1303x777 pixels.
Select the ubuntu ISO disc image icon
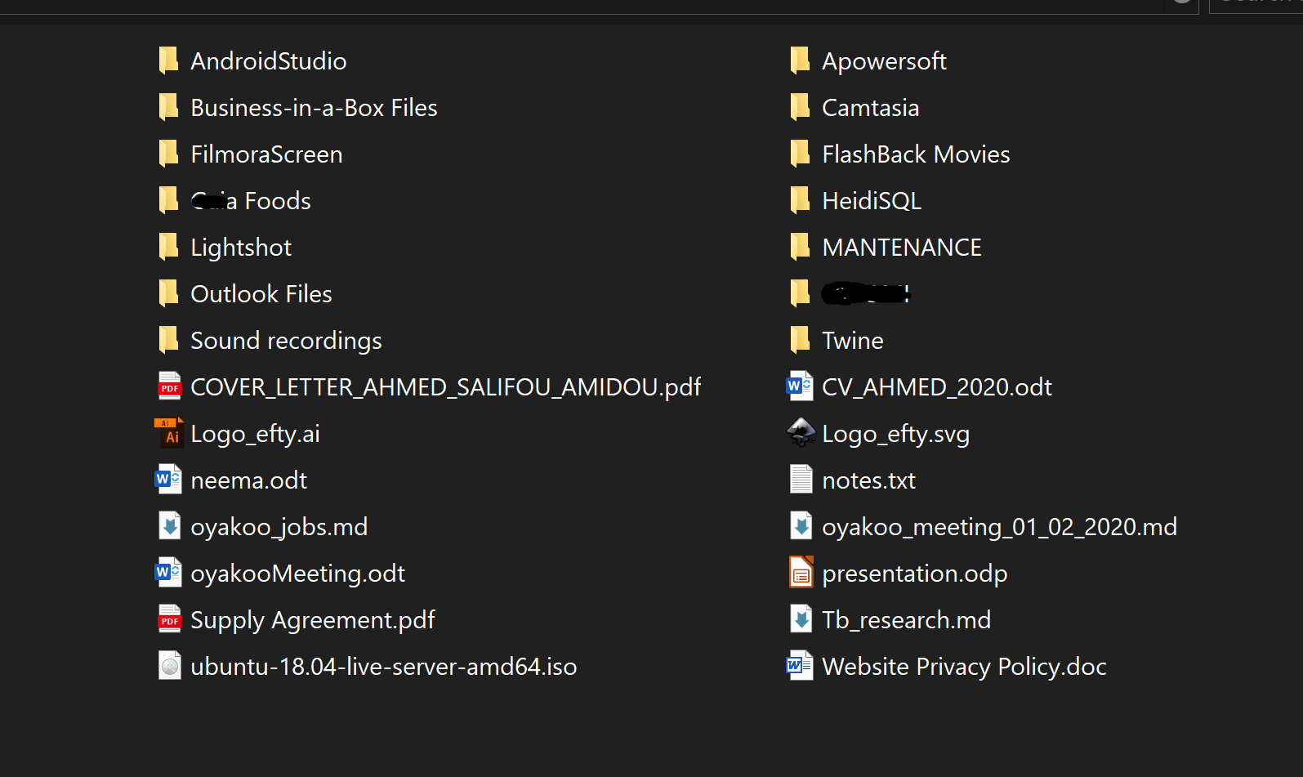(x=169, y=666)
